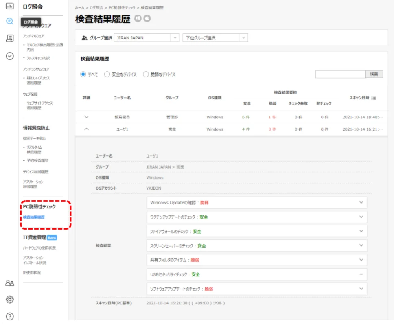
Task: Click the Mac OS icon beside page title
Action: 147,18
